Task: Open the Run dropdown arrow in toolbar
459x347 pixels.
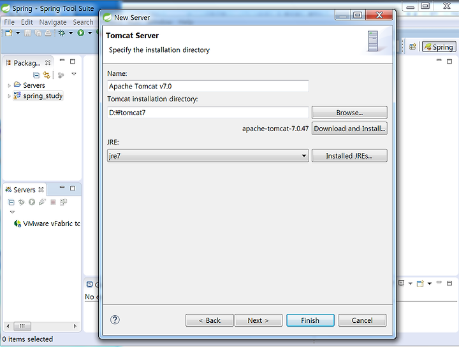Action: pyautogui.click(x=90, y=33)
